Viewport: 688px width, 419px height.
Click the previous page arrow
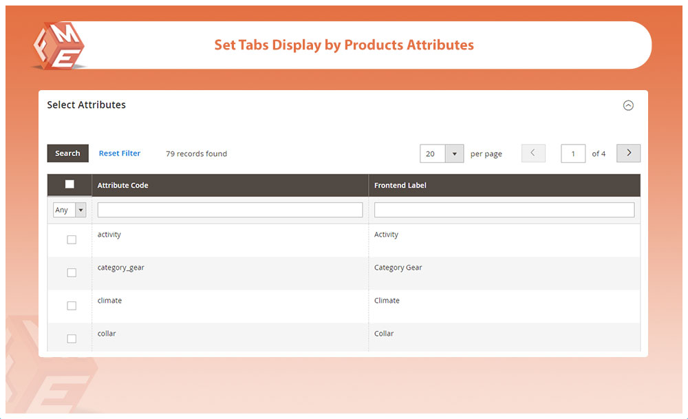tap(533, 153)
